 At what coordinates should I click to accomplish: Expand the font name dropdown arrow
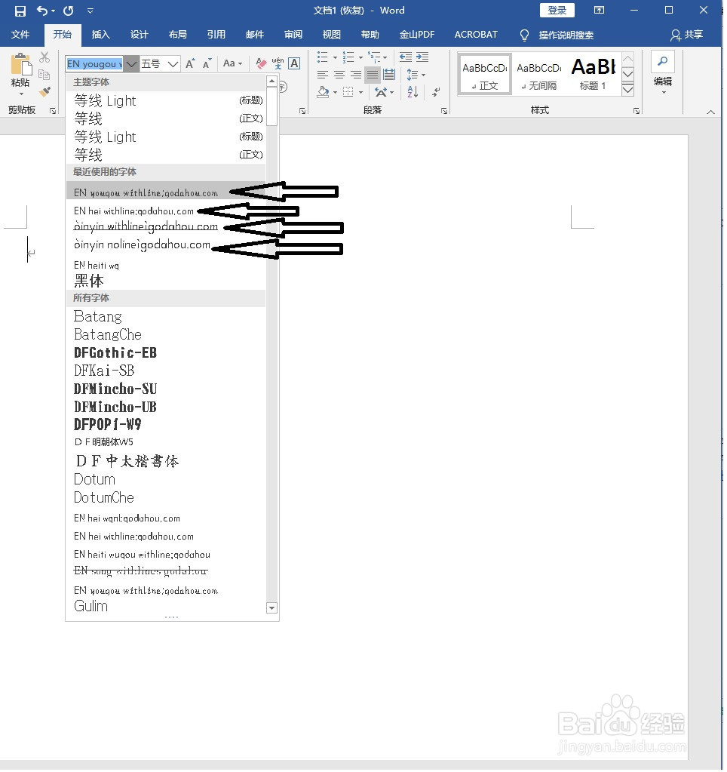coord(131,64)
